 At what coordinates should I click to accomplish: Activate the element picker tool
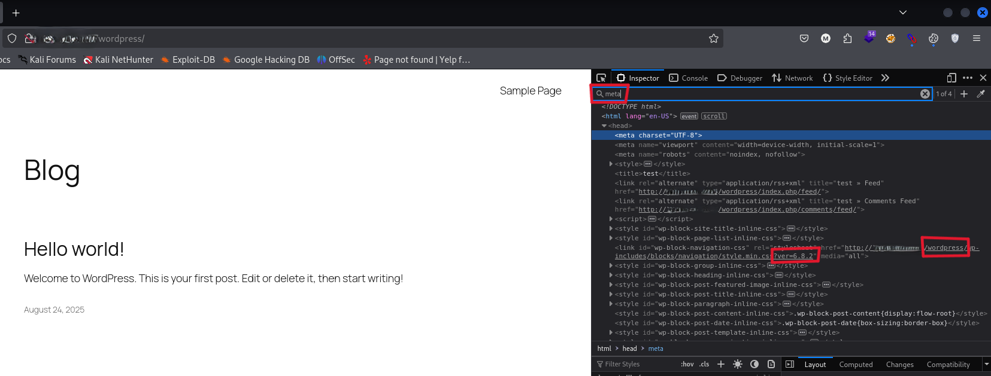[601, 78]
